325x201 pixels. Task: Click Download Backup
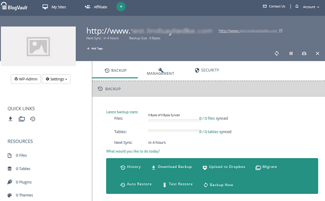[x=172, y=167]
